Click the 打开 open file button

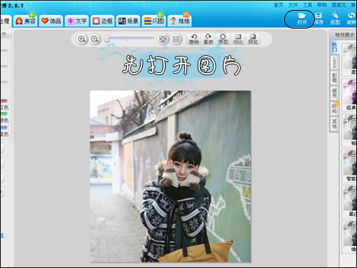[302, 19]
